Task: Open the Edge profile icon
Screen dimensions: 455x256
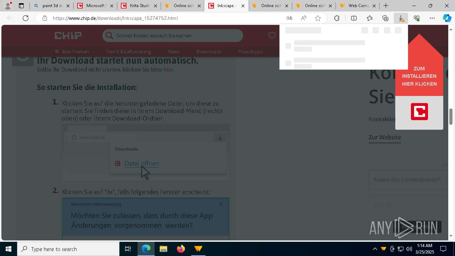Action: pos(8,6)
